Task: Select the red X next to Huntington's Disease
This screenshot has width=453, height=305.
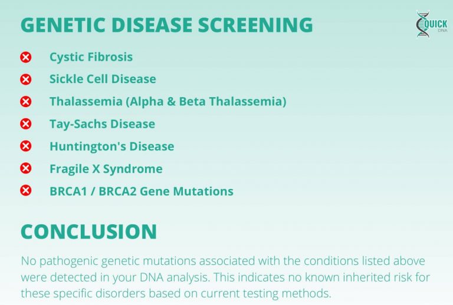Action: tap(26, 146)
